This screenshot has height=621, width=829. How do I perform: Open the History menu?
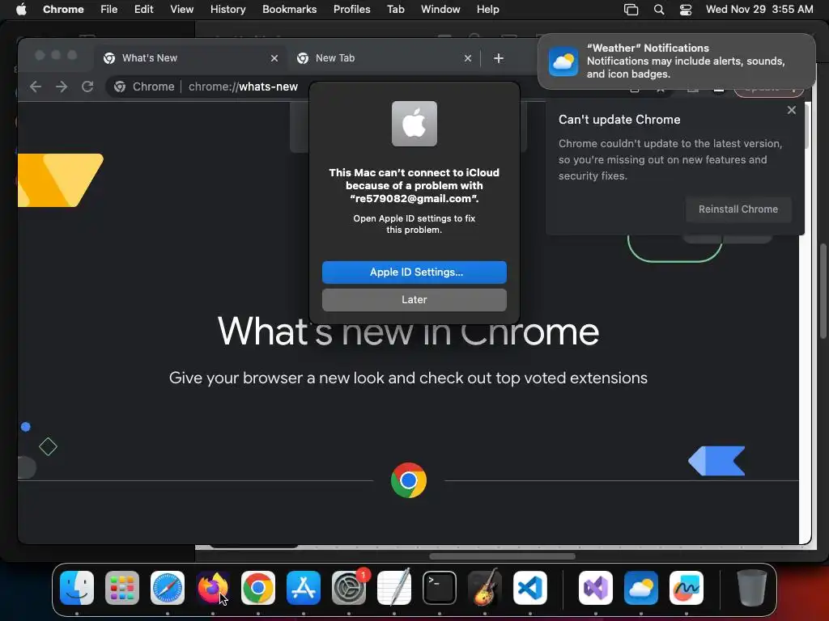(x=227, y=10)
